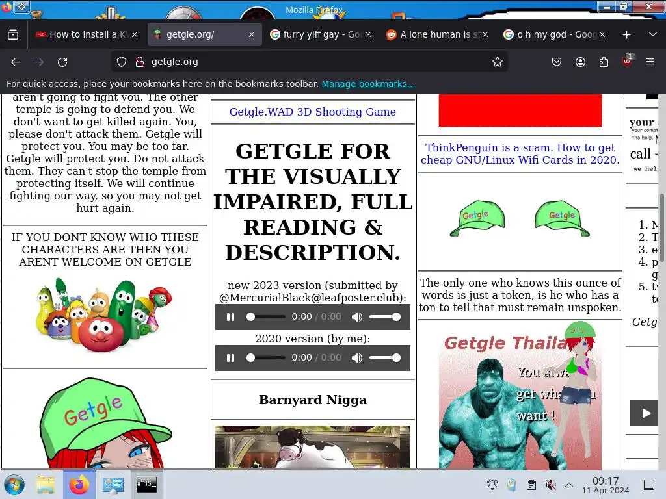666x499 pixels.
Task: Click the show desktop tray icon
Action: (x=649, y=485)
